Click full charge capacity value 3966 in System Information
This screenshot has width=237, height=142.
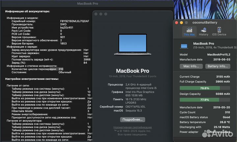point(87,60)
